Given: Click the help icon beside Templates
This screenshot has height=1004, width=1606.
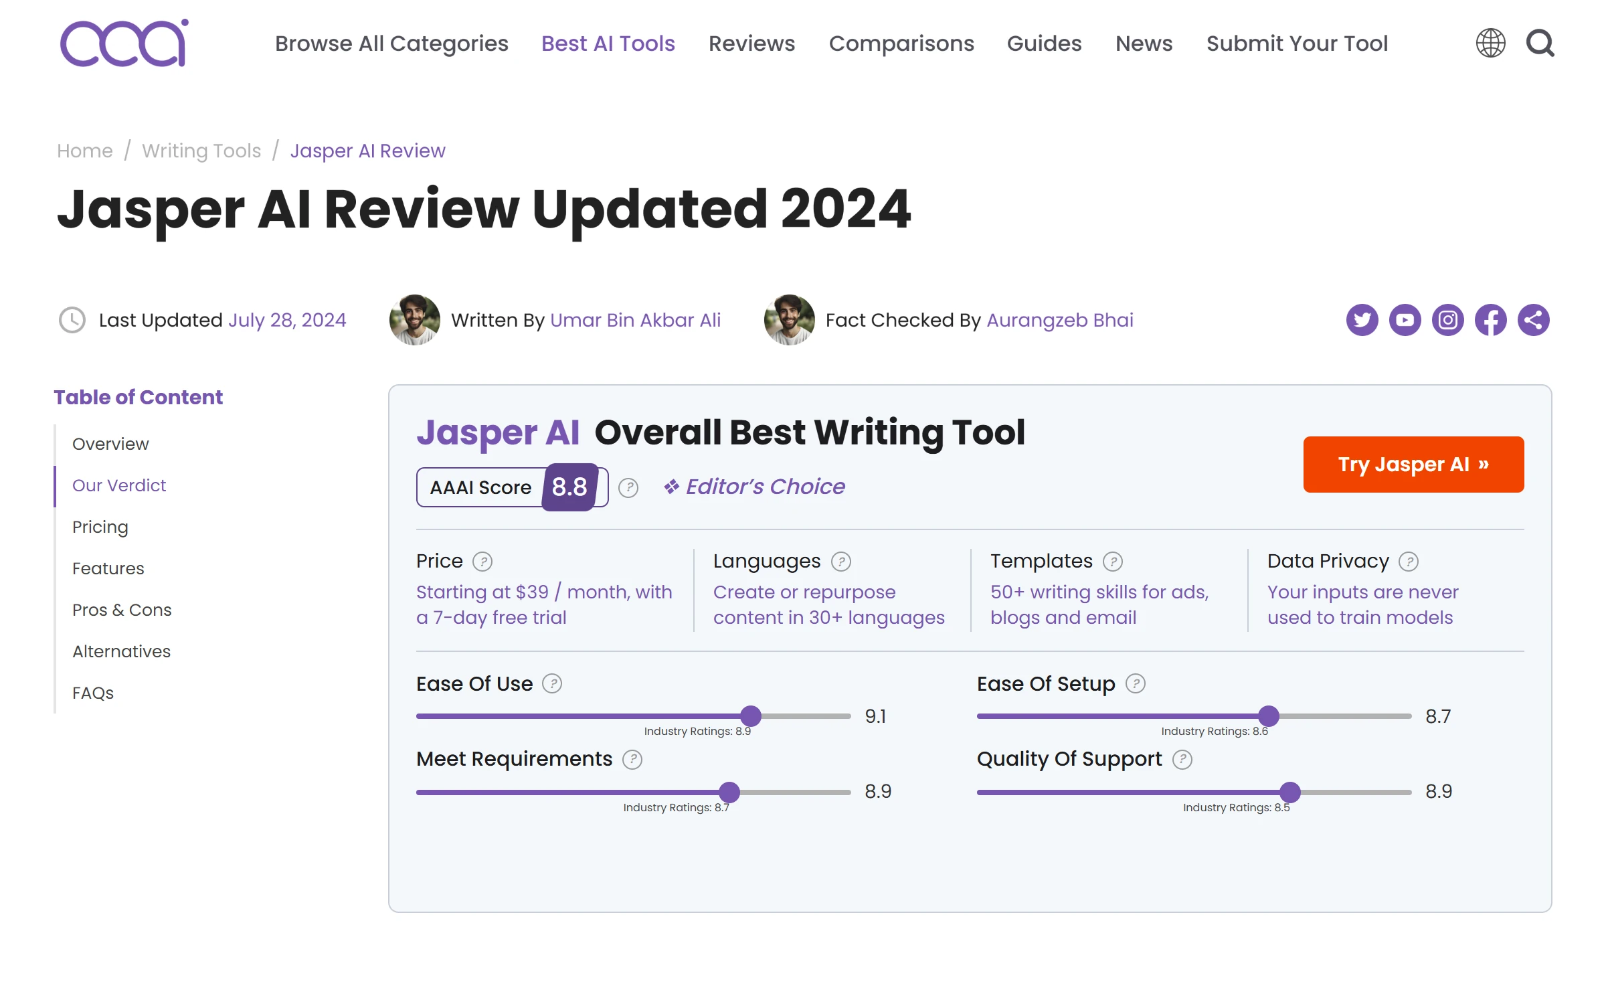Looking at the screenshot, I should pos(1113,562).
